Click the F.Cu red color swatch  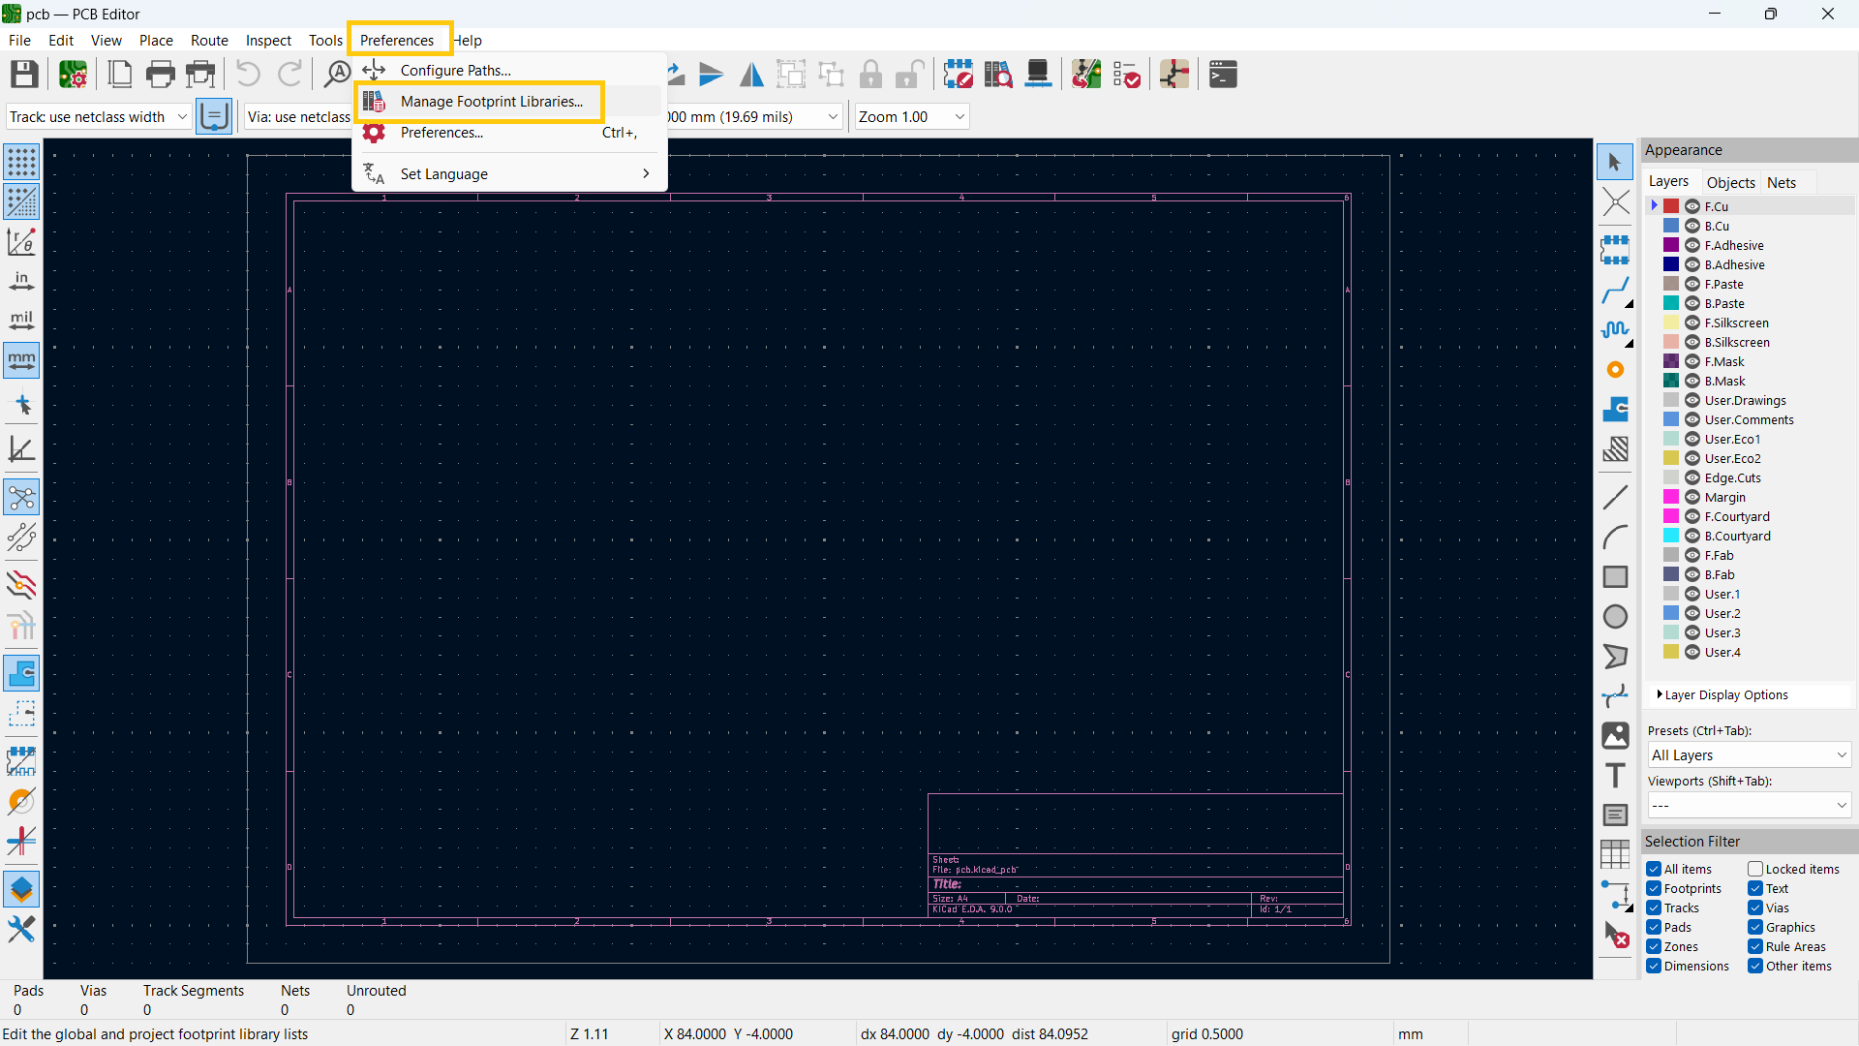pyautogui.click(x=1671, y=206)
